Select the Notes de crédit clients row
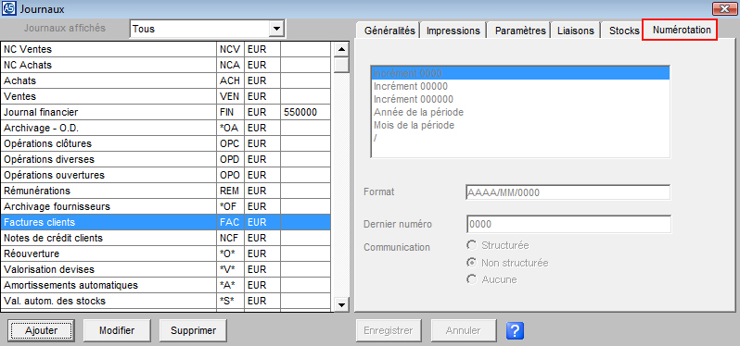Image resolution: width=740 pixels, height=346 pixels. (x=166, y=238)
